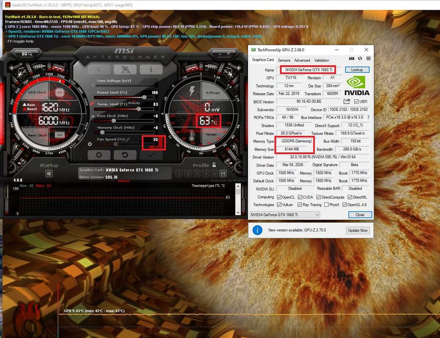Click the BIOS export share icon
The height and width of the screenshot is (338, 440).
347,102
